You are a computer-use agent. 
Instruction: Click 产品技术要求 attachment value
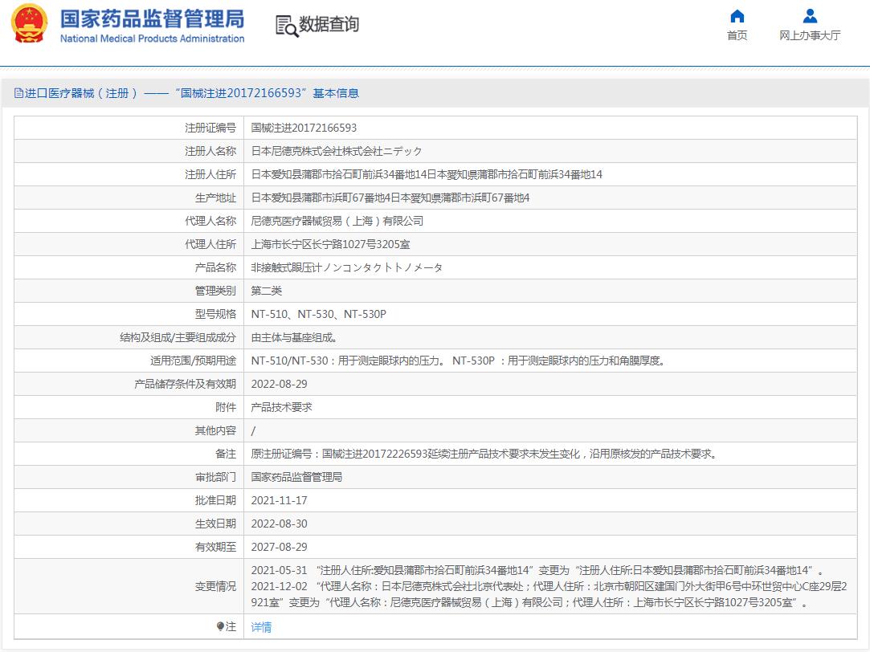(x=281, y=408)
